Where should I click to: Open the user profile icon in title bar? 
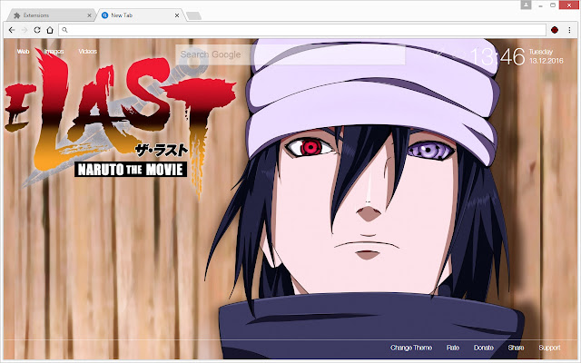(x=526, y=5)
